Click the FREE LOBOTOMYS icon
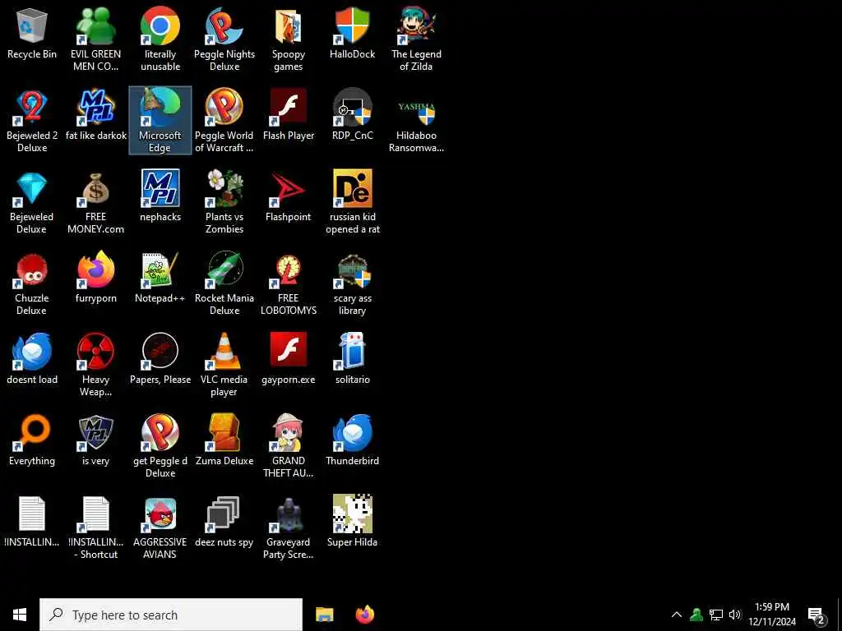This screenshot has width=842, height=631. (289, 269)
